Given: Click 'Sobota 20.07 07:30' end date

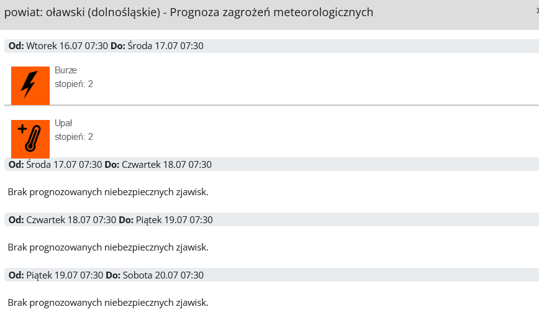Looking at the screenshot, I should click(x=163, y=275).
